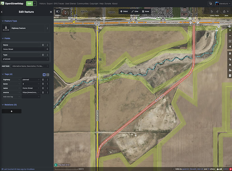Open the History menu item
Screen dimensions: 232x171
click(43, 3)
